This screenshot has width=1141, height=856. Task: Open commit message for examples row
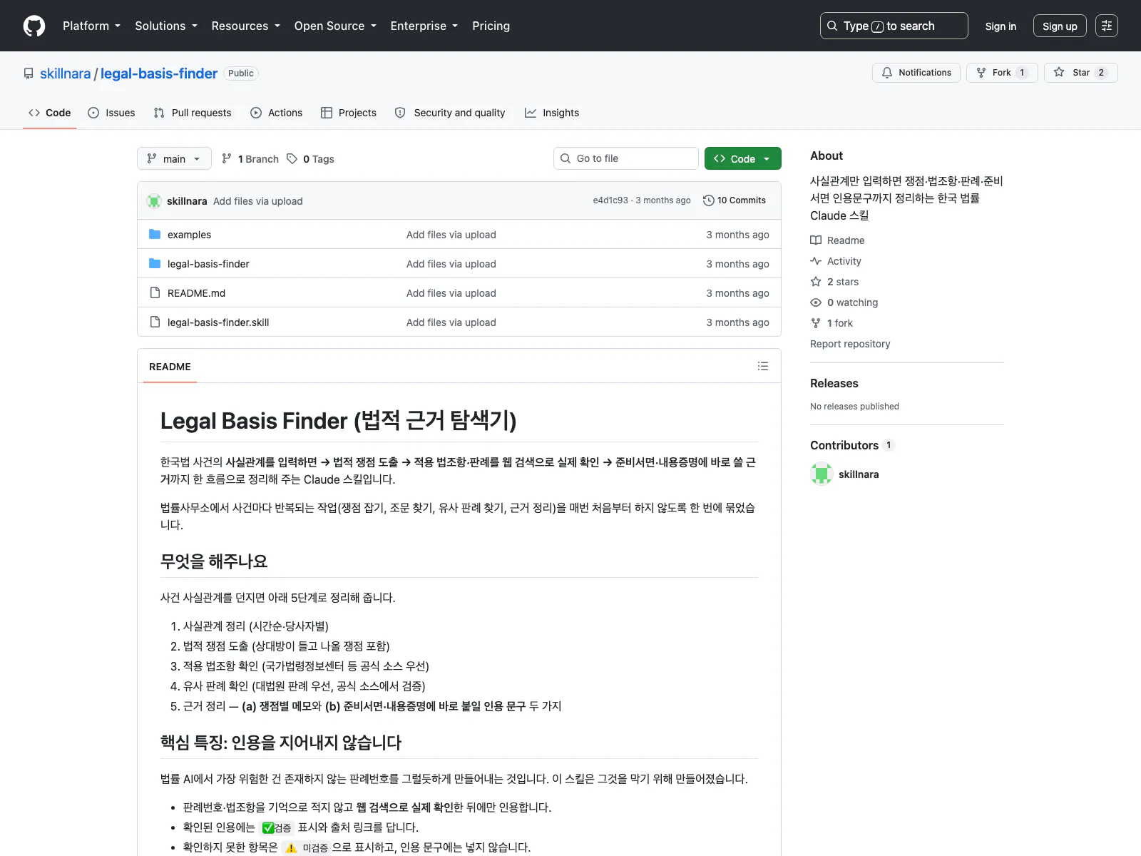click(451, 235)
